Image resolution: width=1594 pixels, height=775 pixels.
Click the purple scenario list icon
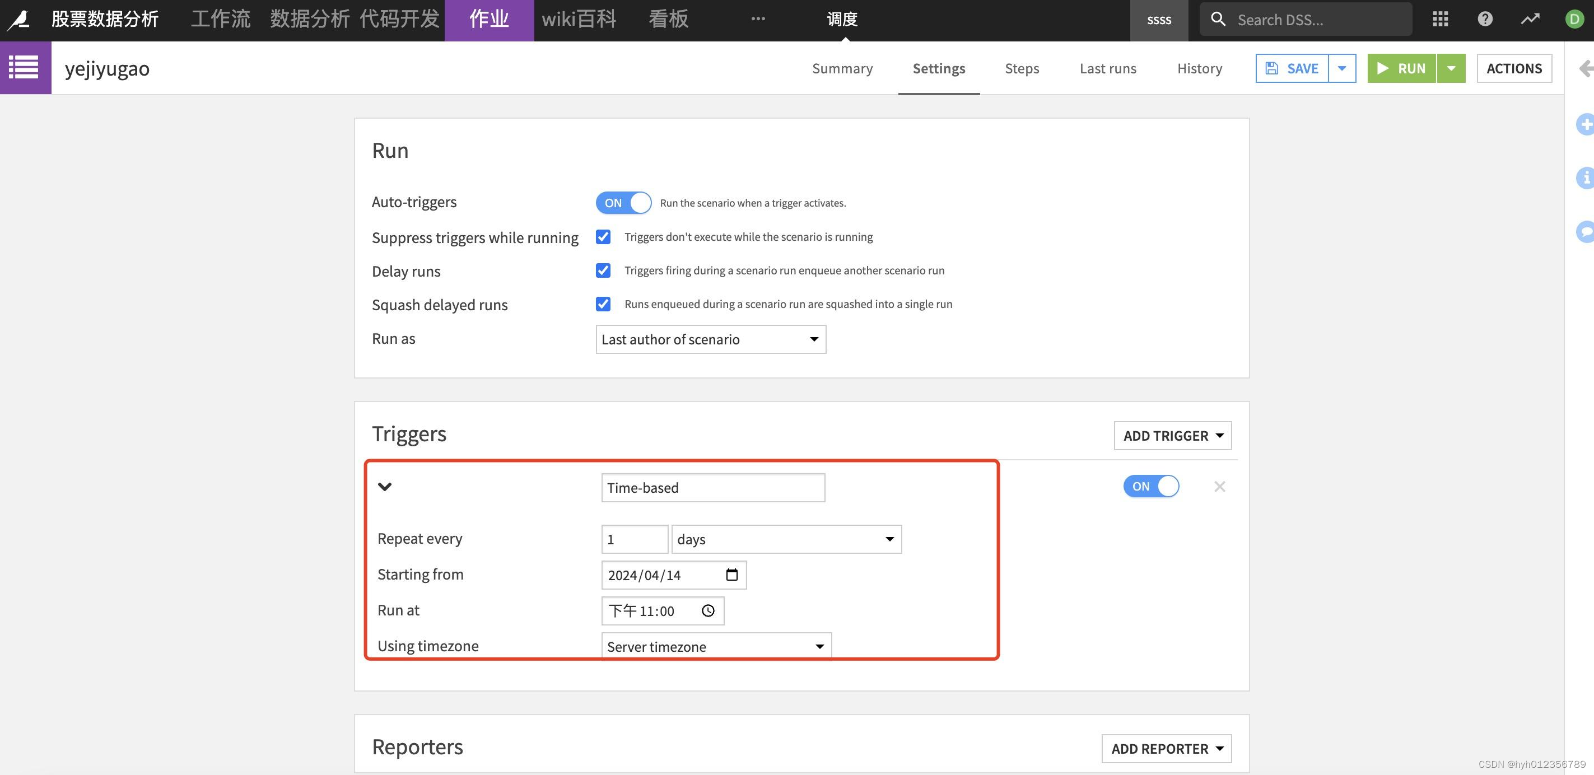(25, 67)
